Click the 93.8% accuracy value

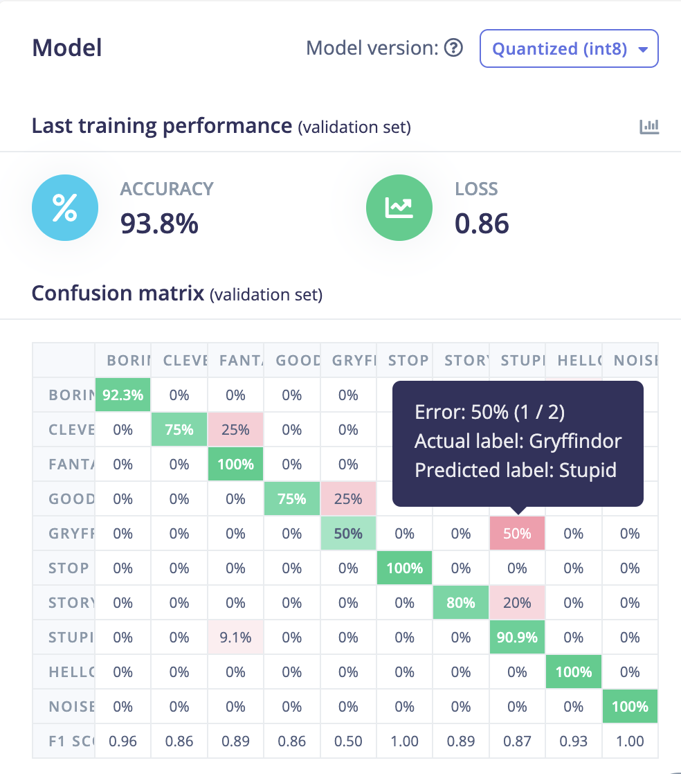pos(159,223)
